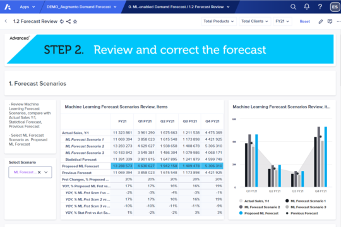341x227 pixels.
Task: Open the help question mark icon
Action: click(320, 7)
